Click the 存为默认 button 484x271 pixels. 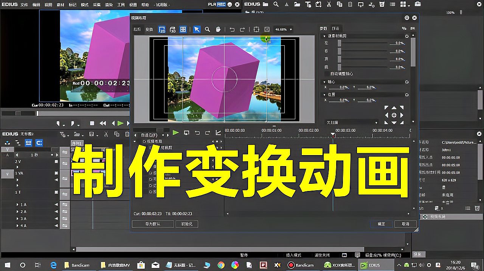point(153,224)
